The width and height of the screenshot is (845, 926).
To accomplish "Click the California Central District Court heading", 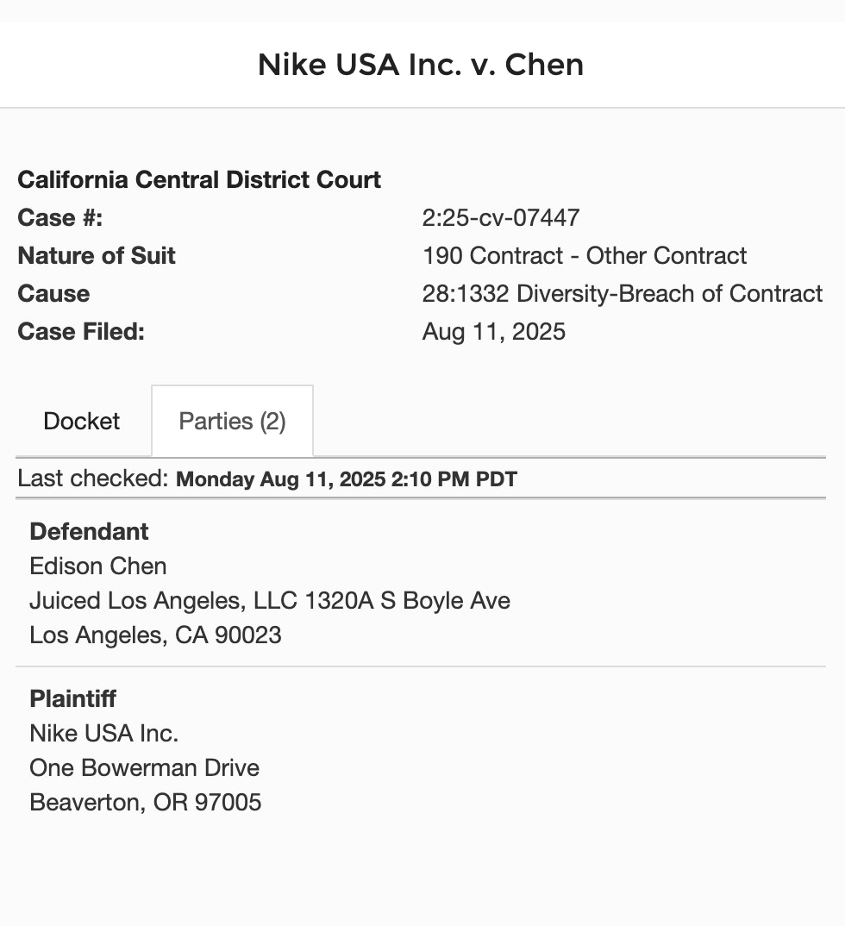I will pos(199,180).
